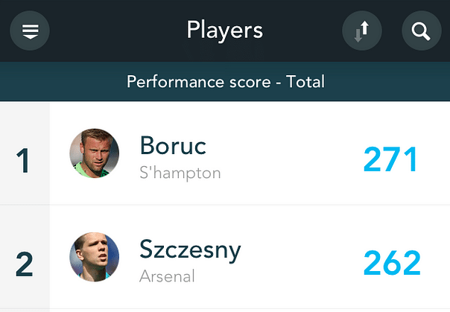Click teal sub-header left of Performance score

pos(60,82)
